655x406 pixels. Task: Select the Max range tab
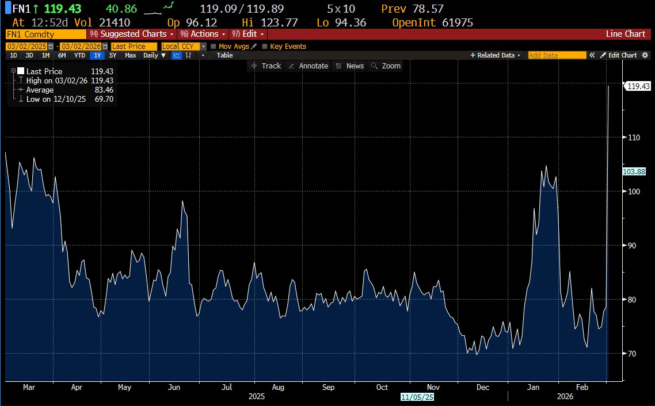tap(130, 55)
